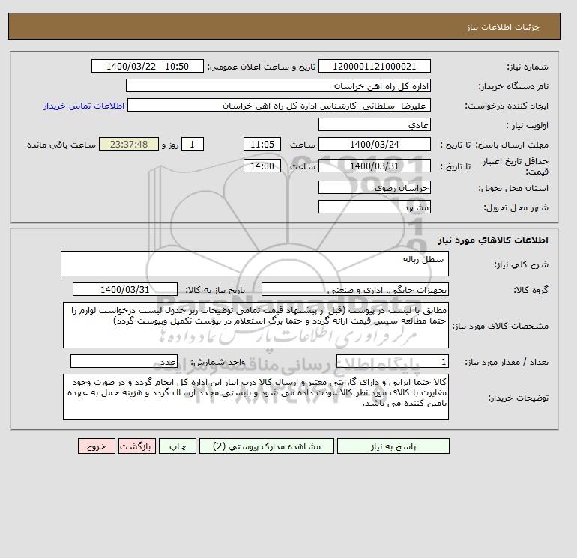
Task: Click the announcement date field 1400/03/22 - 10:50
Action: pos(147,66)
